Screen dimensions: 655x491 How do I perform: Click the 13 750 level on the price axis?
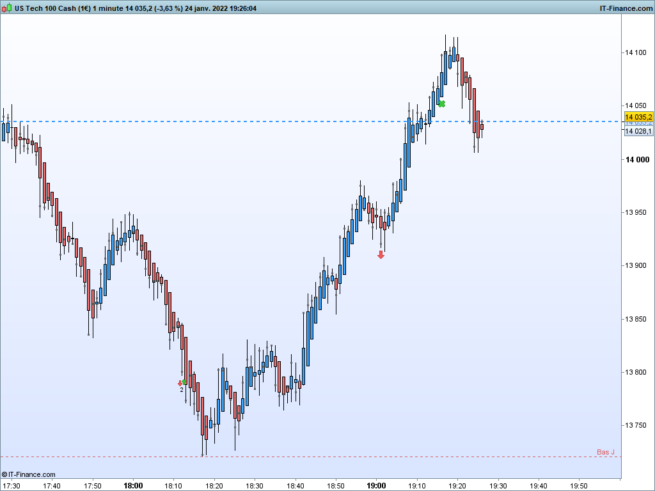point(635,425)
